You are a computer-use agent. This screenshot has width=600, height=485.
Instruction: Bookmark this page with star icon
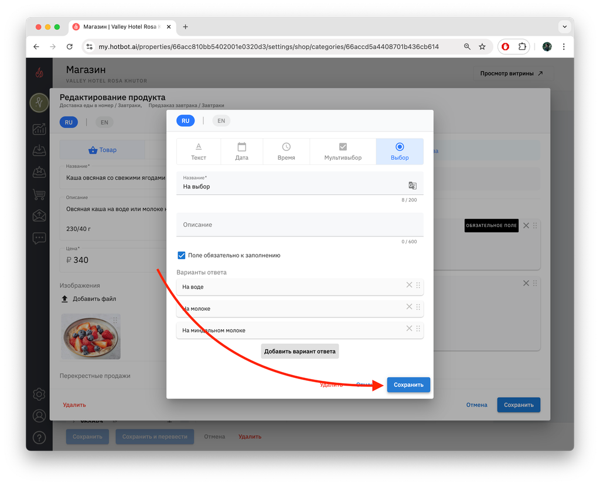(482, 47)
